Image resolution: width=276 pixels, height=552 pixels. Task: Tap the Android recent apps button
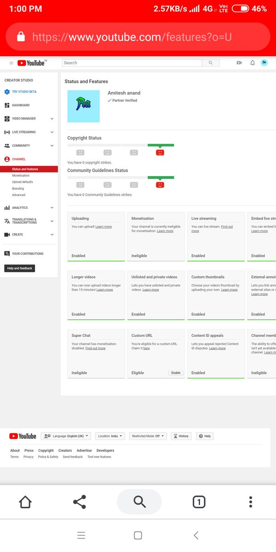(x=81, y=535)
